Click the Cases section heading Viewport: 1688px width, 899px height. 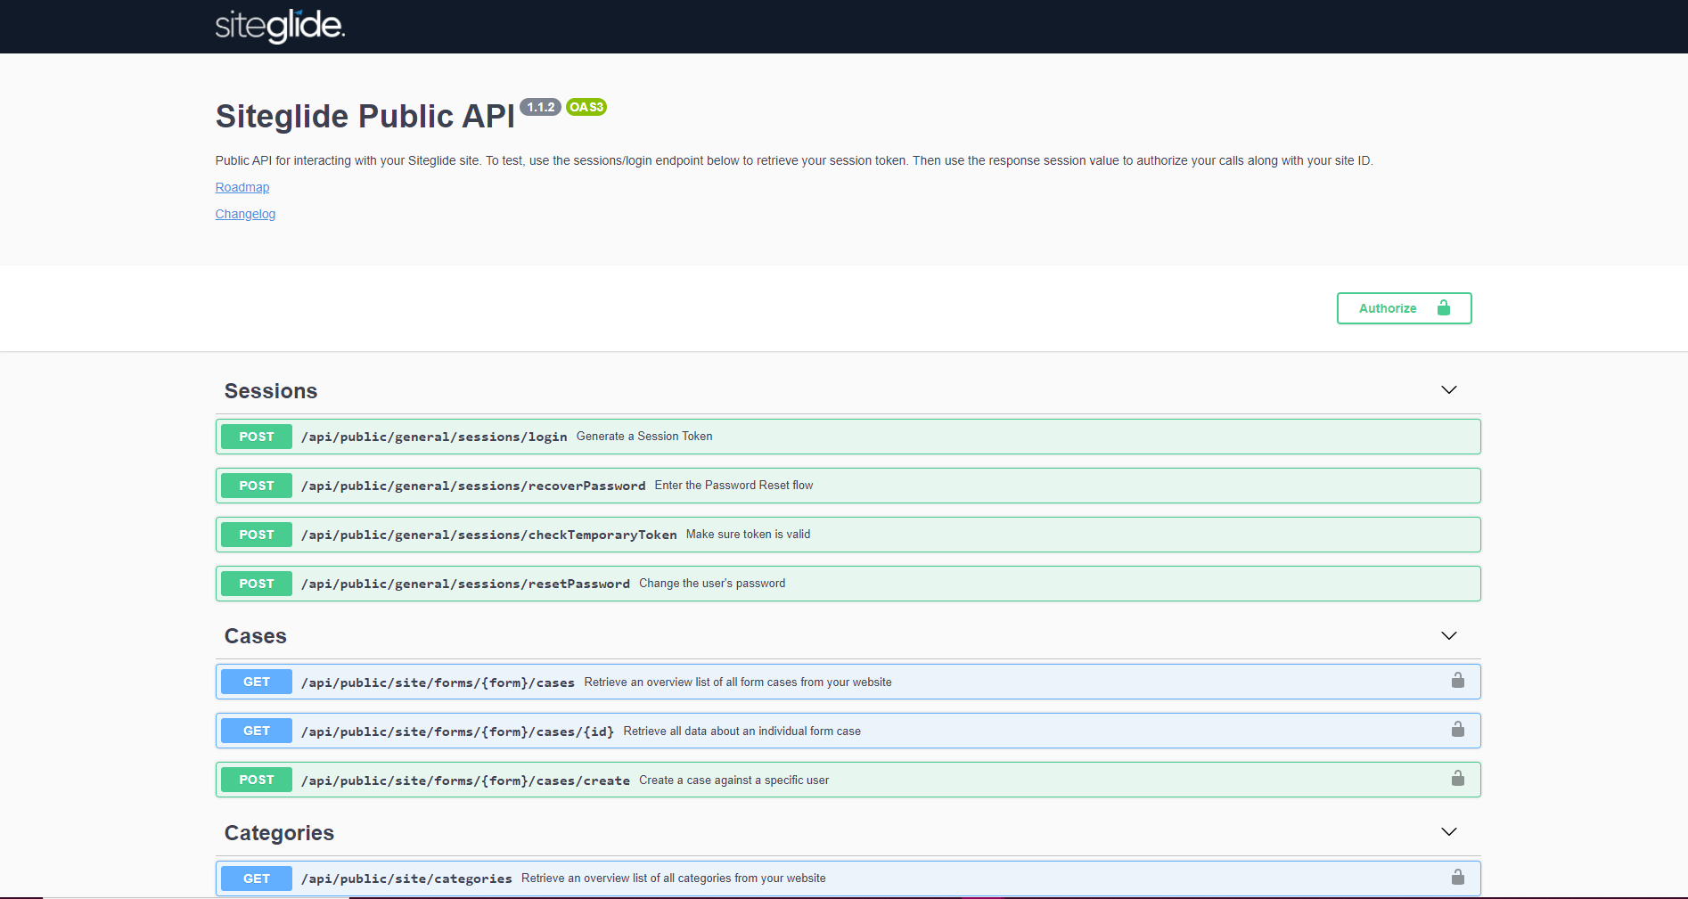point(256,636)
